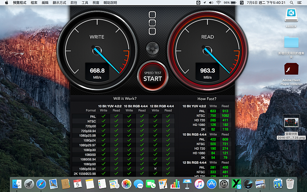Viewport: 307px width, 192px height.
Task: Start the disk speed test
Action: [x=153, y=76]
